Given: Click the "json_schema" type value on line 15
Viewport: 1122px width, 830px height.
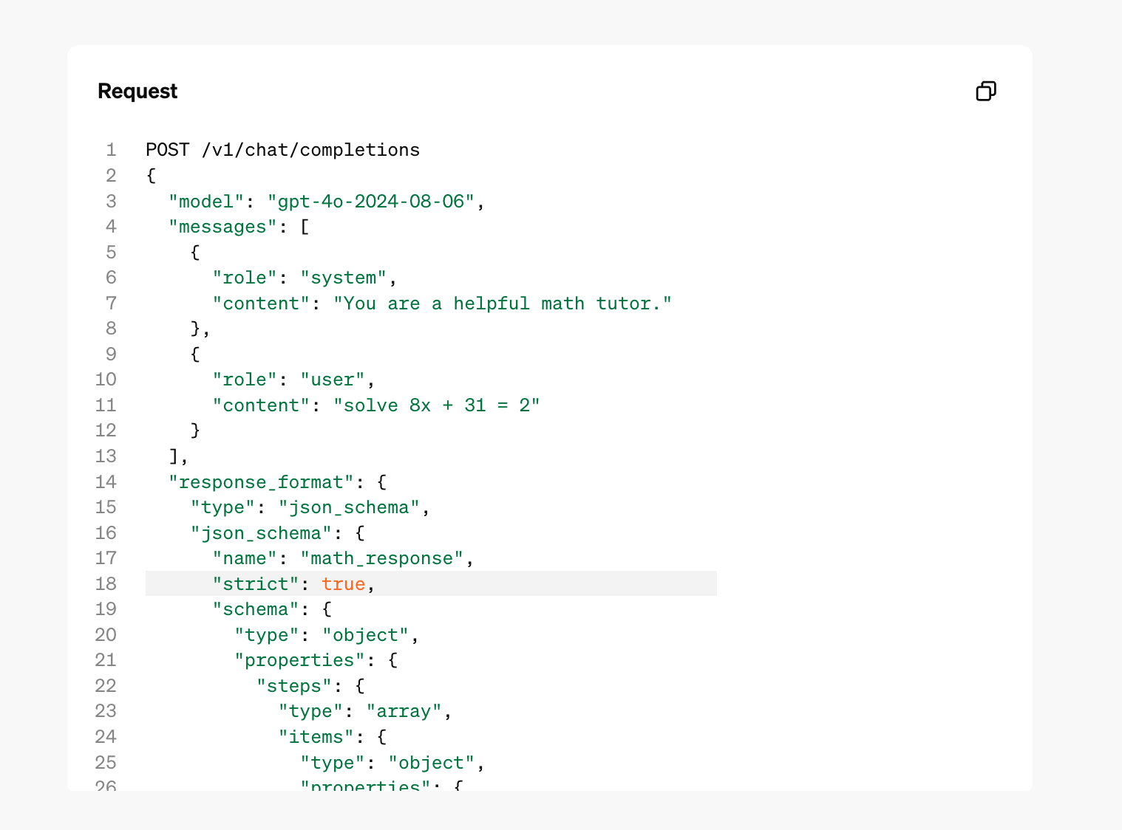Looking at the screenshot, I should pyautogui.click(x=349, y=507).
